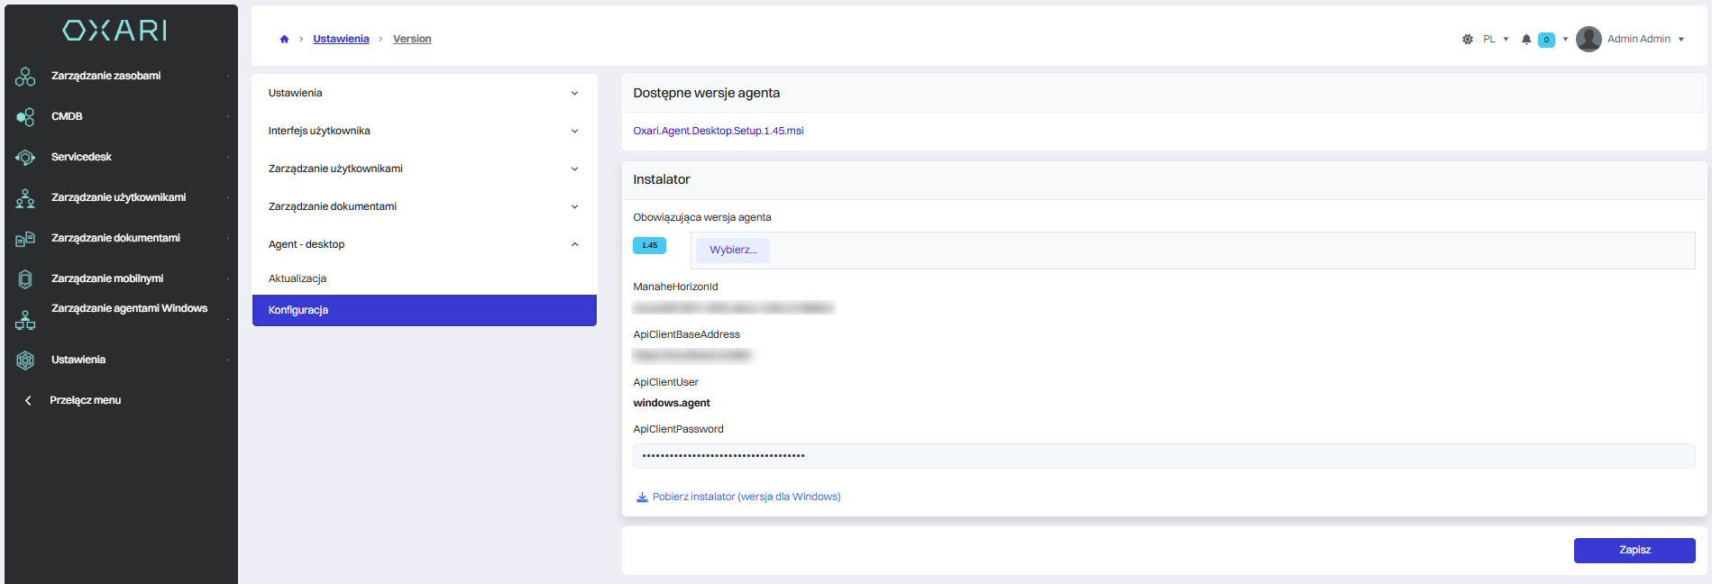The image size is (1712, 584).
Task: Collapse sidebar with Przełącz menu arrow
Action: click(28, 400)
